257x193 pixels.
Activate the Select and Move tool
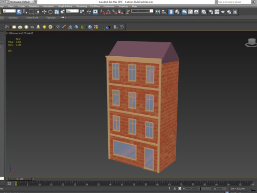44,12
